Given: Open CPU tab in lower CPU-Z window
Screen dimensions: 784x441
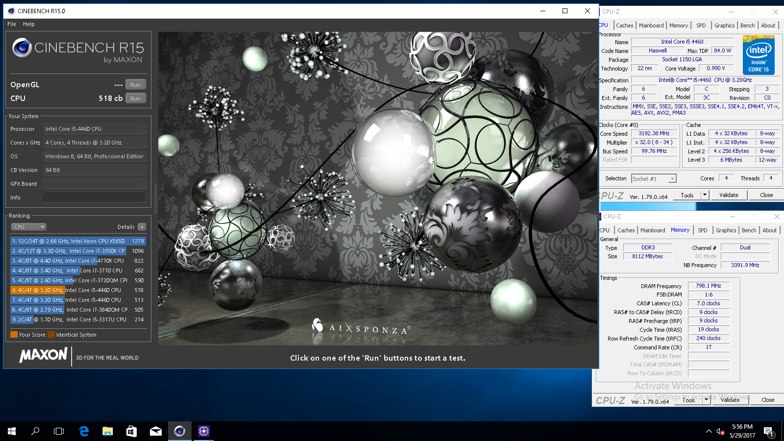Looking at the screenshot, I should 605,230.
